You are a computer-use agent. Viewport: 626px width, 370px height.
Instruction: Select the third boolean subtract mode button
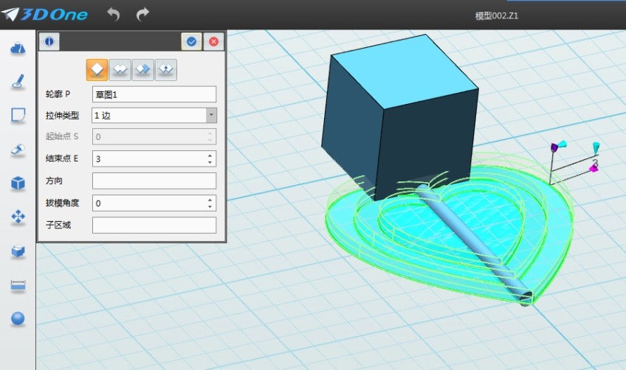click(x=143, y=69)
